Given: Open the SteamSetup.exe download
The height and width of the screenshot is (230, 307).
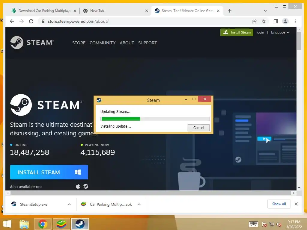Looking at the screenshot, I should [34, 204].
